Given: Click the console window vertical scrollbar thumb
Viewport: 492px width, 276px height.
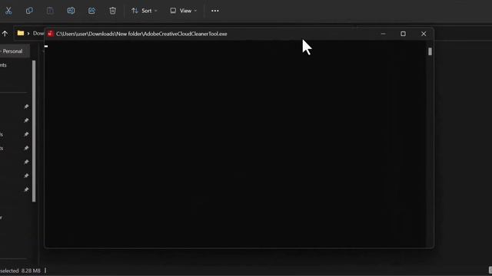Looking at the screenshot, I should pos(430,51).
